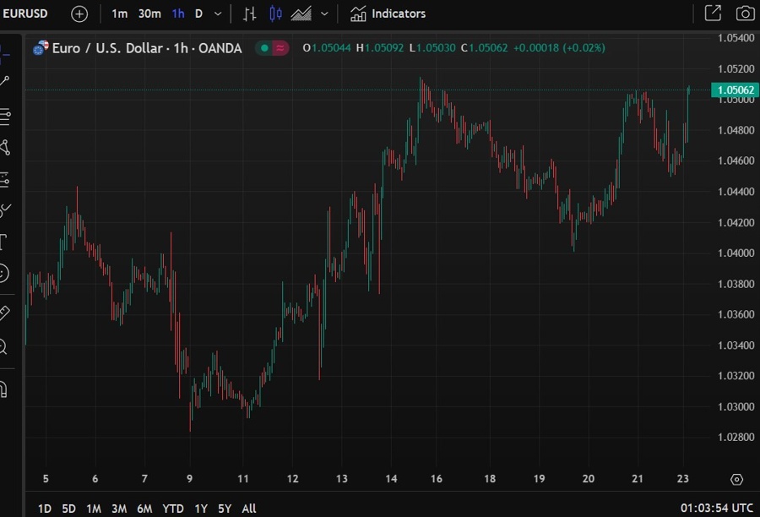The height and width of the screenshot is (517, 760).
Task: Click the add symbol plus icon
Action: (x=79, y=14)
